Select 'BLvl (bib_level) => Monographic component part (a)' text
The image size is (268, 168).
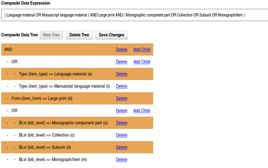click(x=63, y=123)
